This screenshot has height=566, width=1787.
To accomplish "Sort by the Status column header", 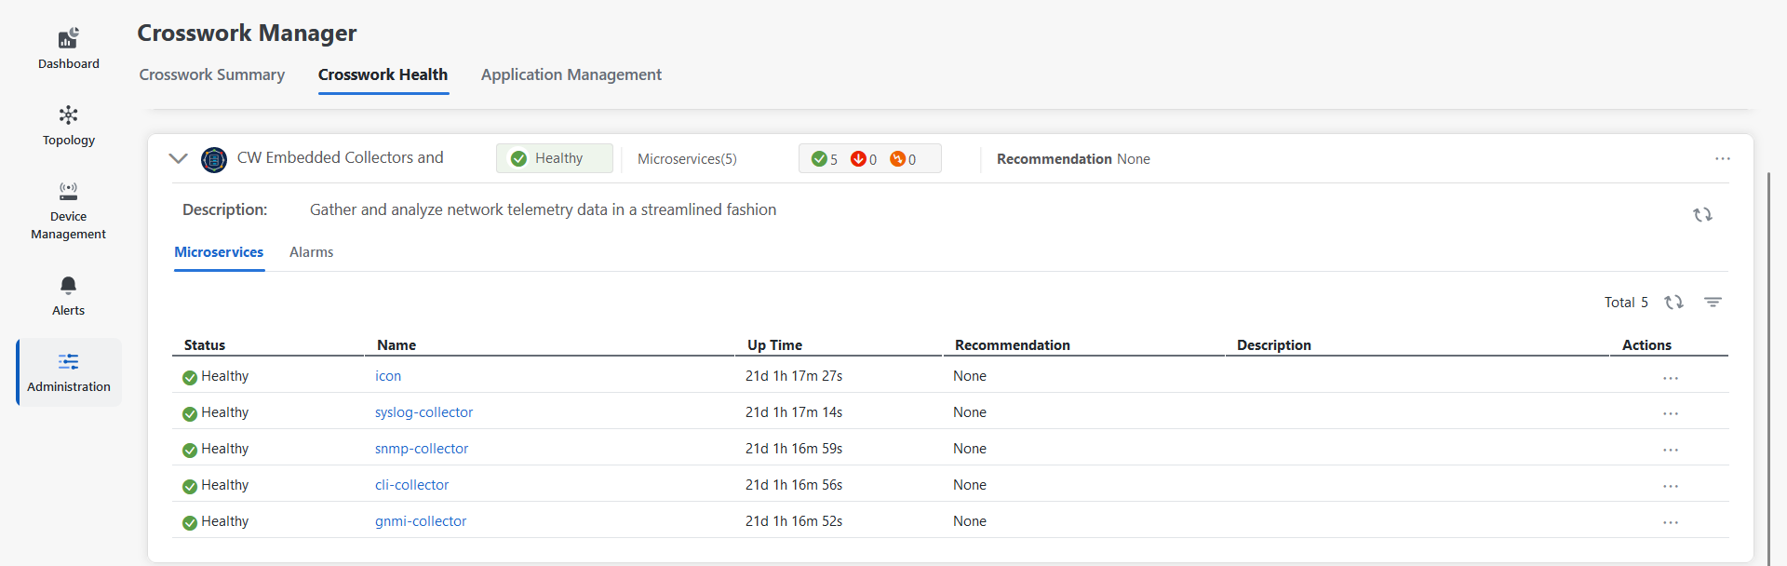I will (x=205, y=345).
